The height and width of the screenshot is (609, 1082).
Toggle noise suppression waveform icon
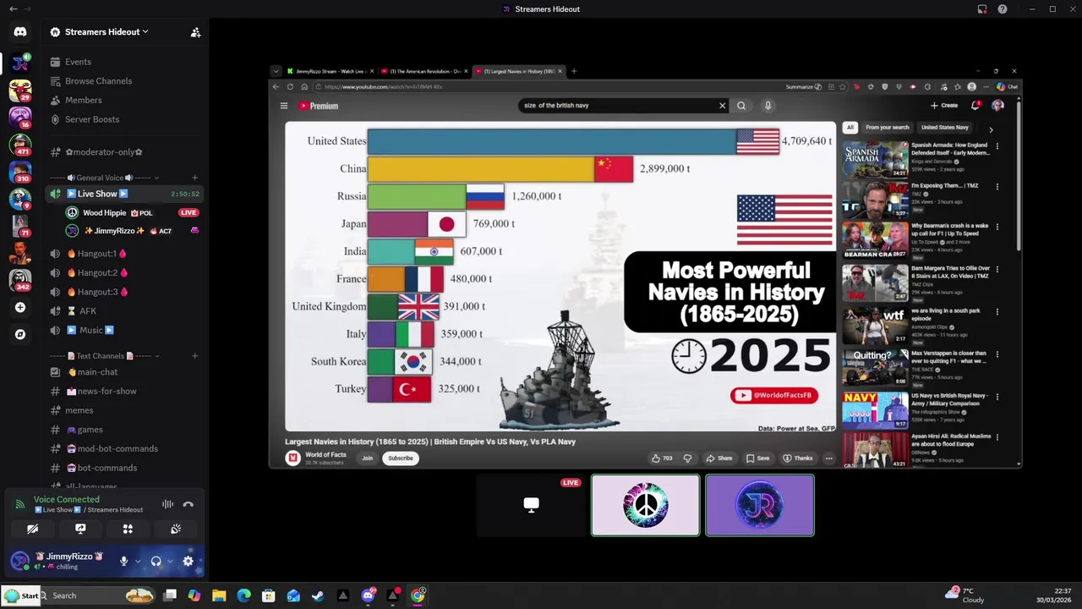coord(168,504)
